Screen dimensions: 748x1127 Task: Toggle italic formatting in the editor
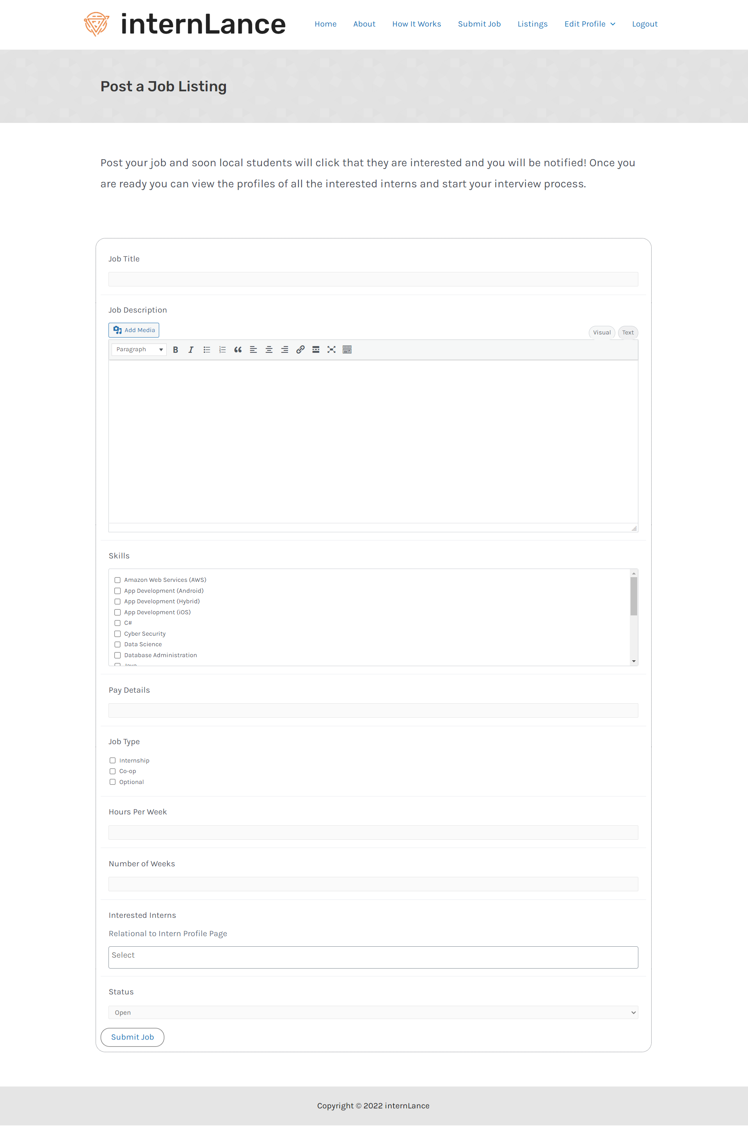coord(191,350)
